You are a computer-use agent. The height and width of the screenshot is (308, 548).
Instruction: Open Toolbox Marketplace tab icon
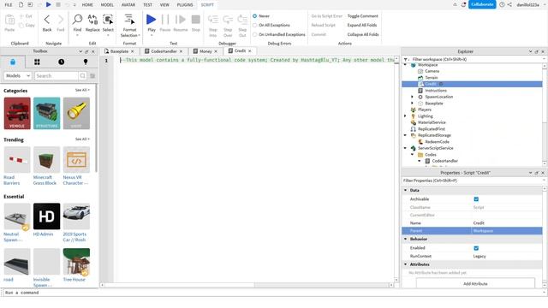[x=13, y=62]
